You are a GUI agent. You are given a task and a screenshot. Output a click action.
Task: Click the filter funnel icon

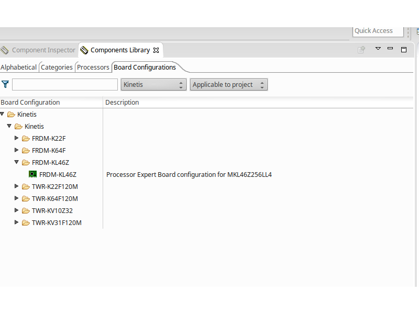(5, 84)
